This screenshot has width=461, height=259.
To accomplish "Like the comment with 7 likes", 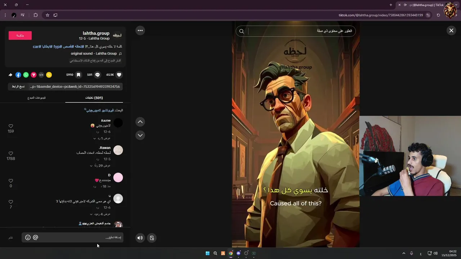I will (11, 202).
